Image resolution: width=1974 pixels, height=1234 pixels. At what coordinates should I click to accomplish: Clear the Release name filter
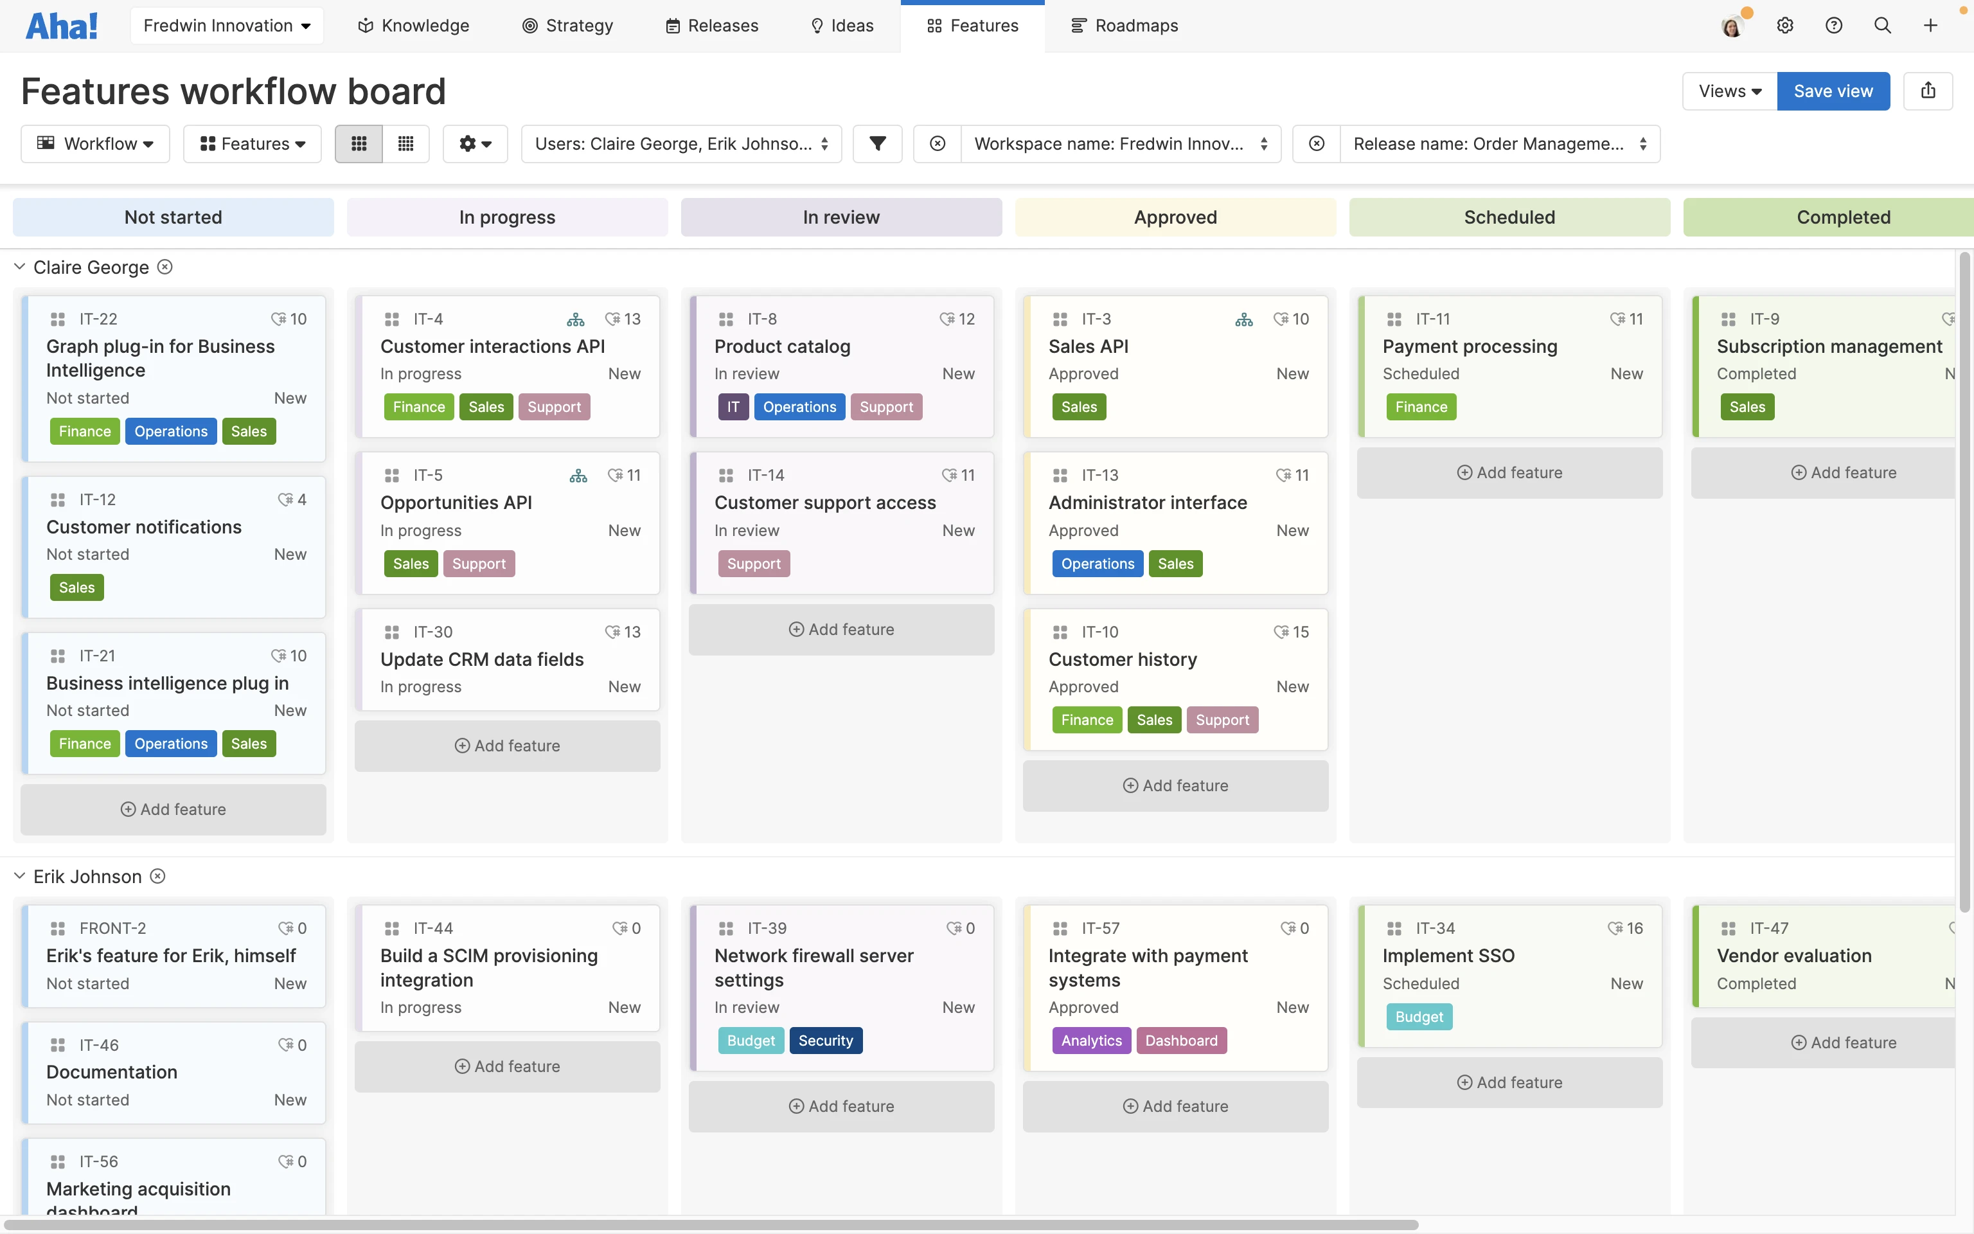(1316, 143)
